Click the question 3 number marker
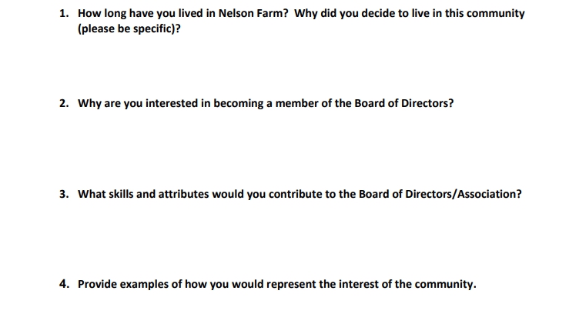Screen dimensions: 569x324 click(64, 194)
